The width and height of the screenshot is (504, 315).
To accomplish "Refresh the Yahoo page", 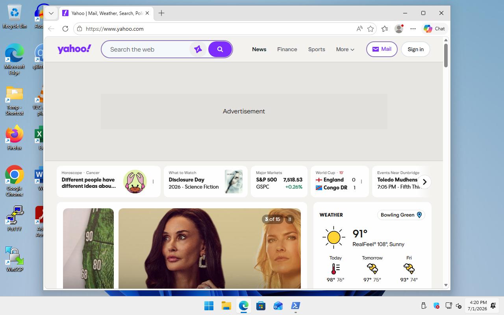I will pyautogui.click(x=65, y=29).
